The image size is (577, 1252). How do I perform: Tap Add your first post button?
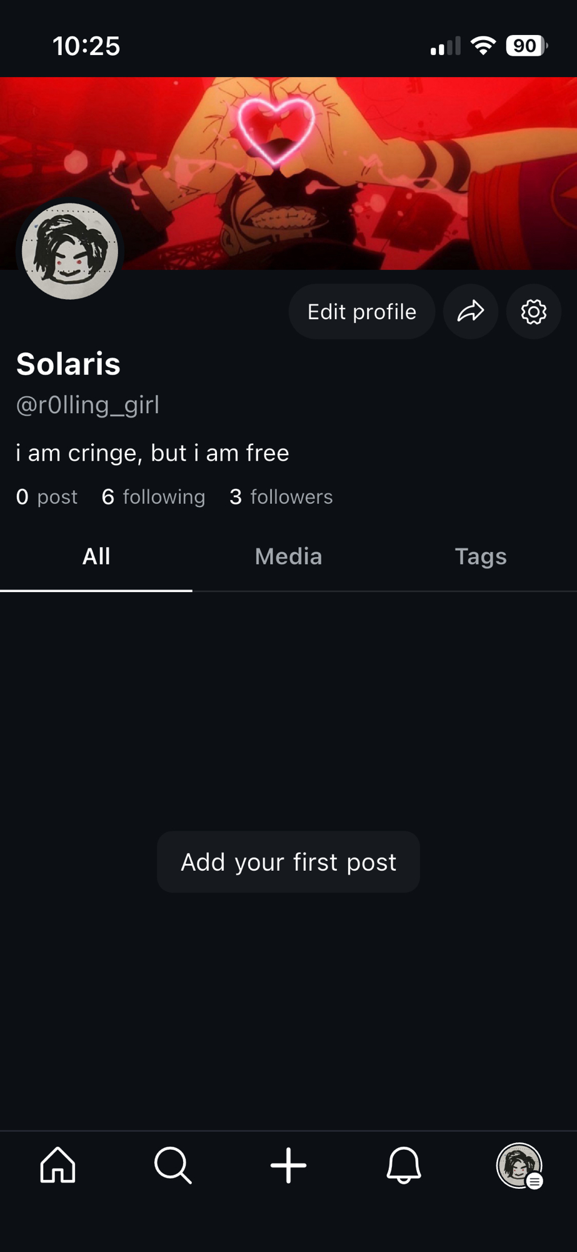click(x=288, y=862)
